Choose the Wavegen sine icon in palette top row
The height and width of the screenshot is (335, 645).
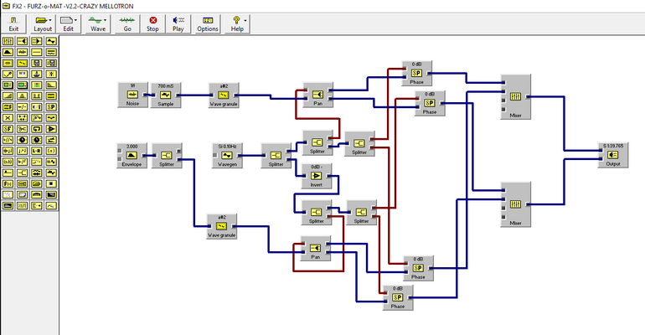click(x=51, y=41)
